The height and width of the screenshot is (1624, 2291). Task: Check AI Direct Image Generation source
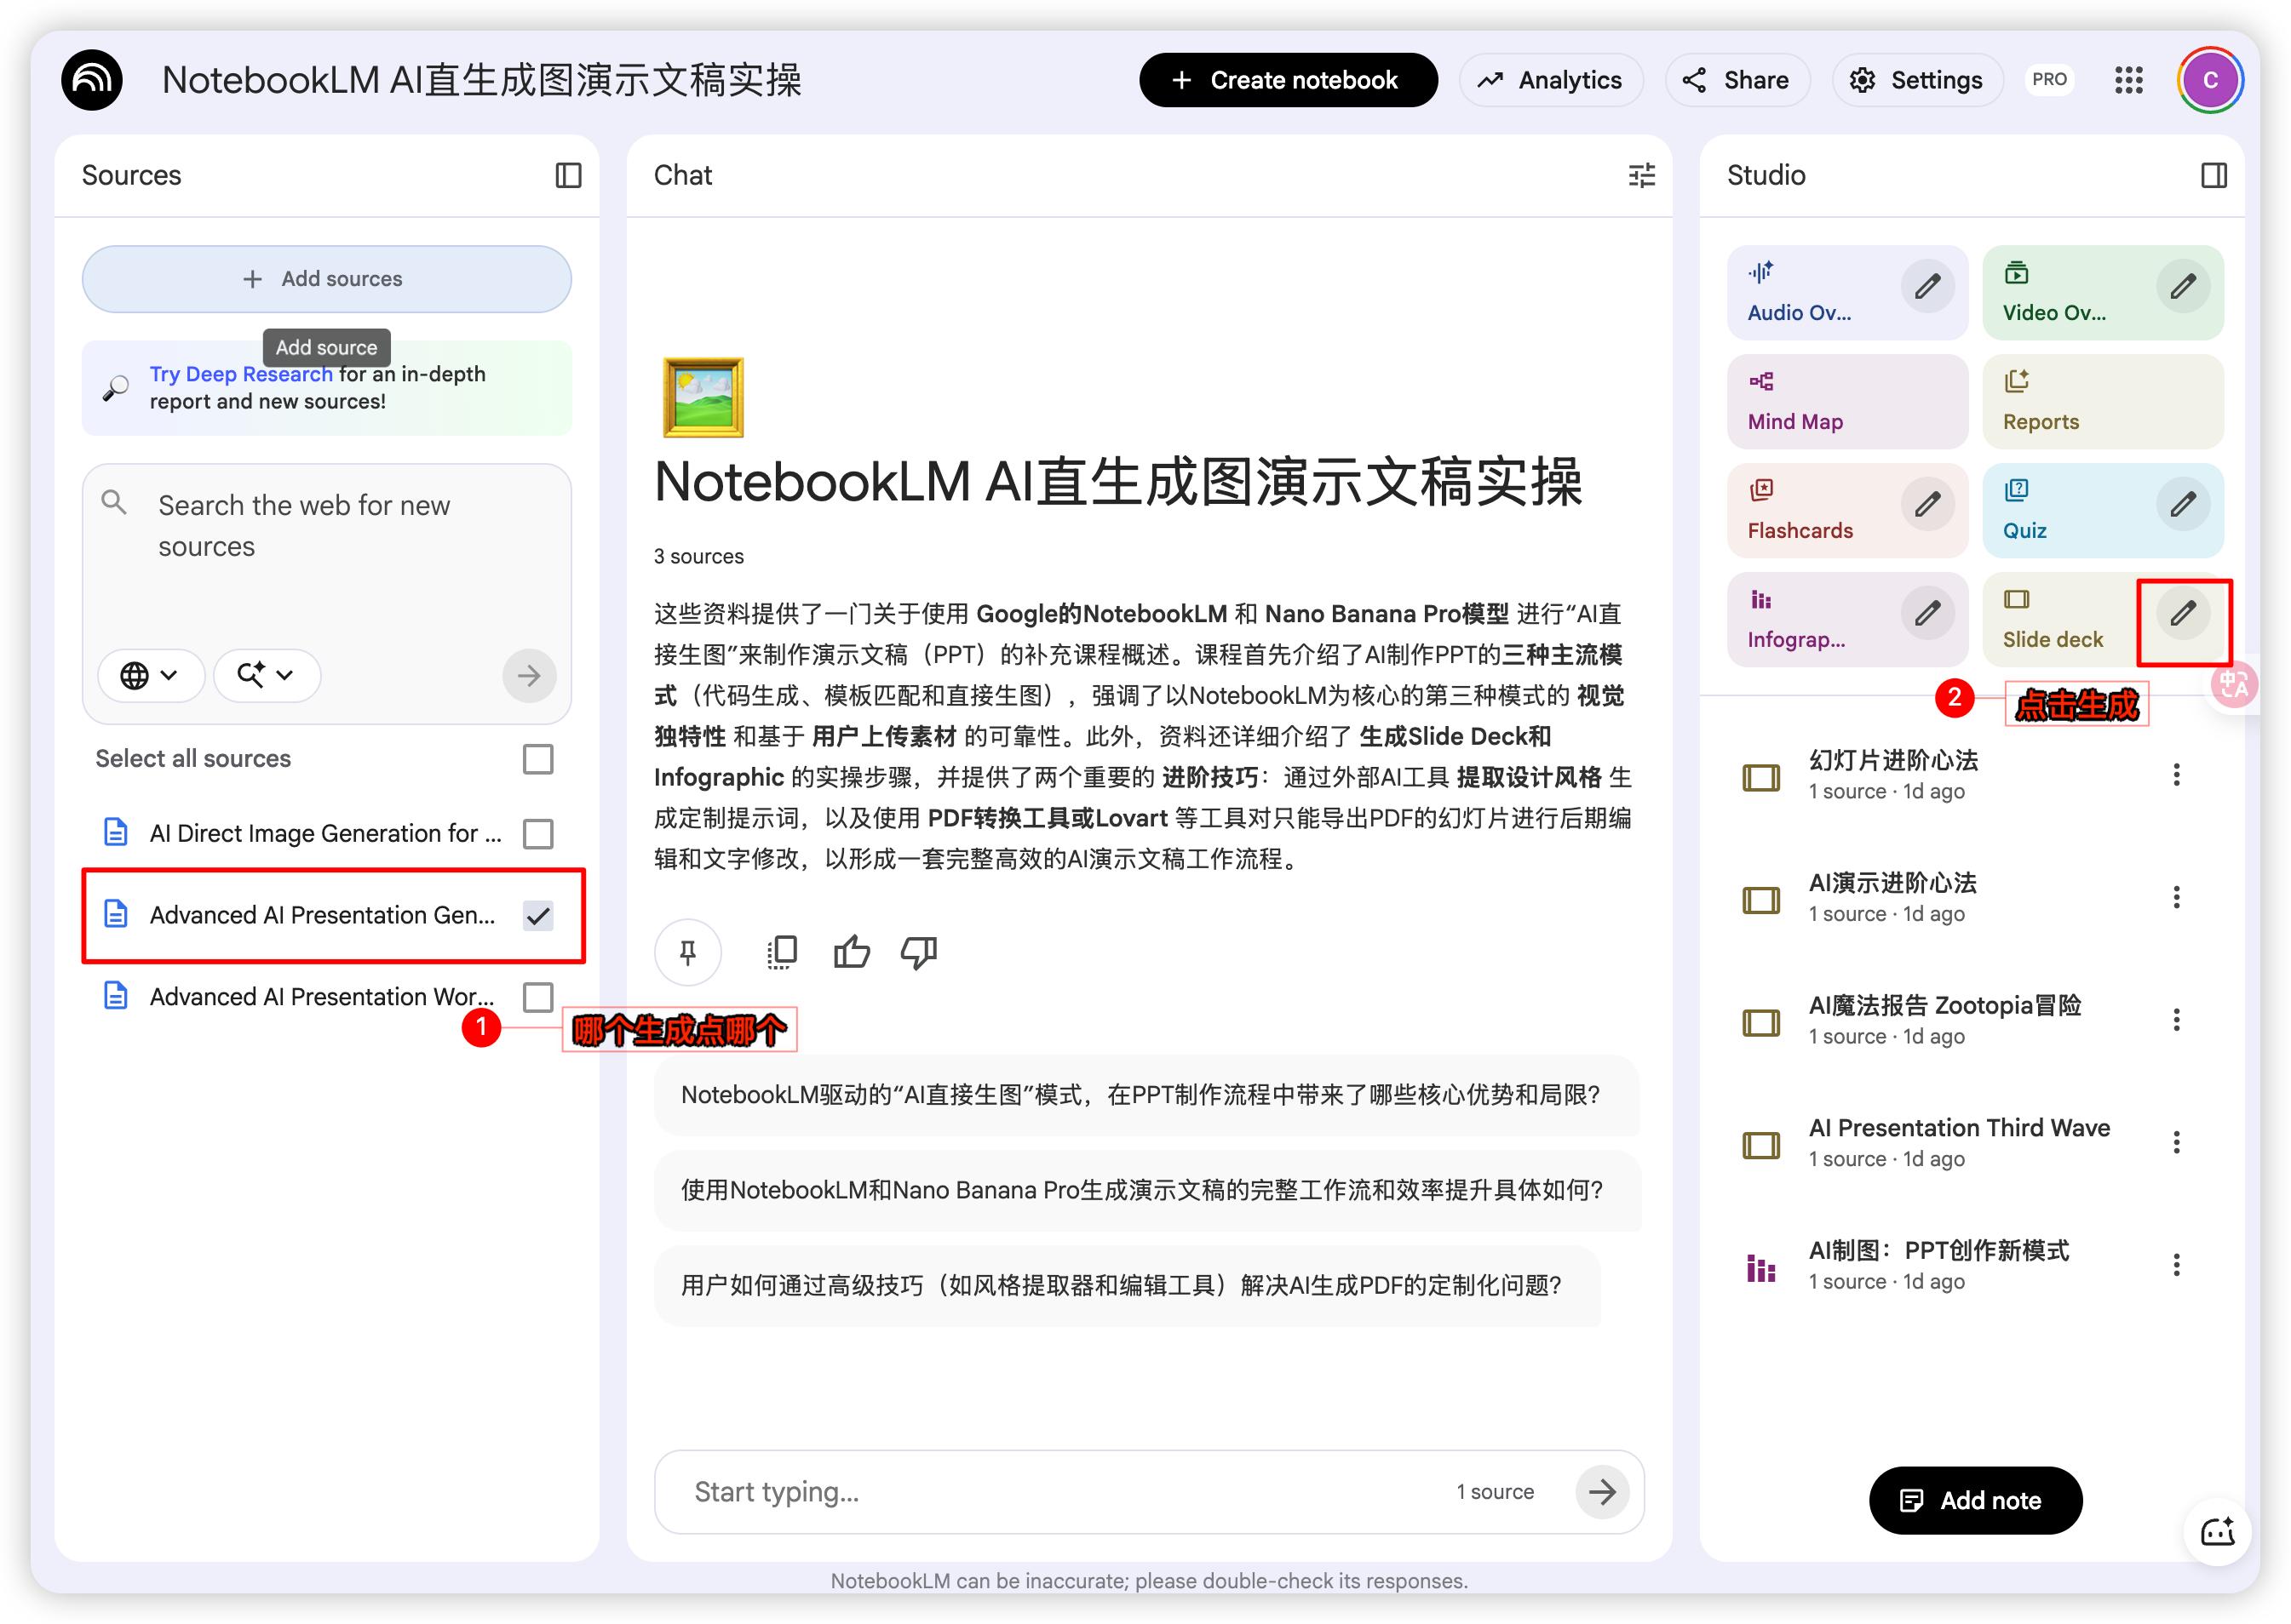[x=538, y=833]
